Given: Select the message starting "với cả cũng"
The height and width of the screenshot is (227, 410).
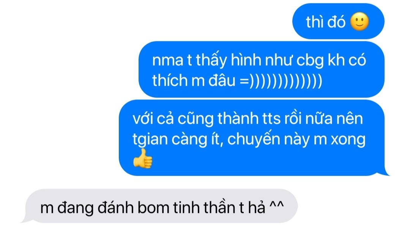Looking at the screenshot, I should point(253,138).
